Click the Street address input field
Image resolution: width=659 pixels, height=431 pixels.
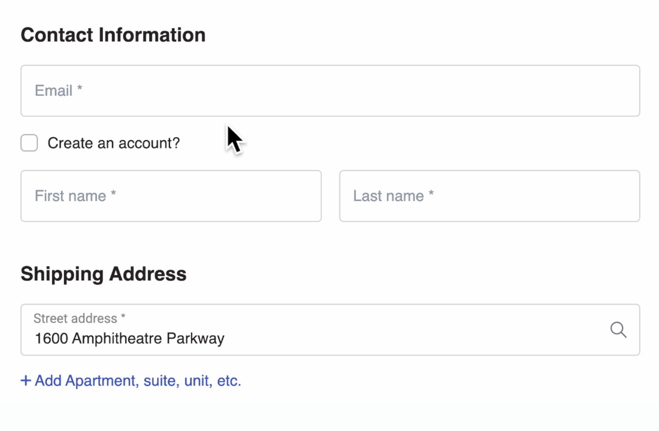(x=330, y=330)
